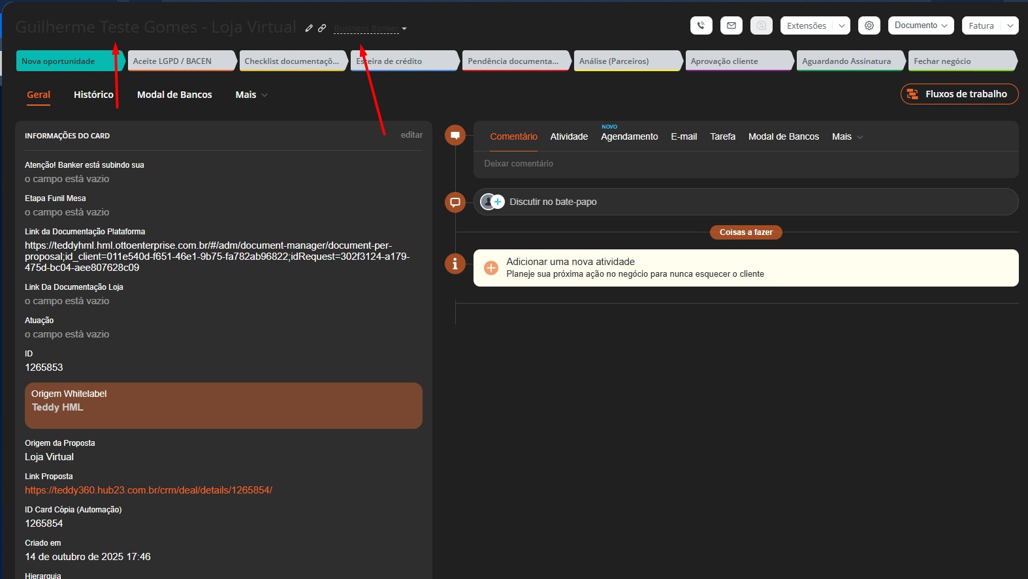Expand the Fatura dropdown arrow

[x=1010, y=25]
